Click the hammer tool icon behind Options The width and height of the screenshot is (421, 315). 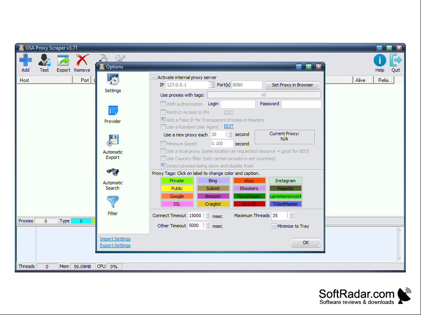click(103, 58)
